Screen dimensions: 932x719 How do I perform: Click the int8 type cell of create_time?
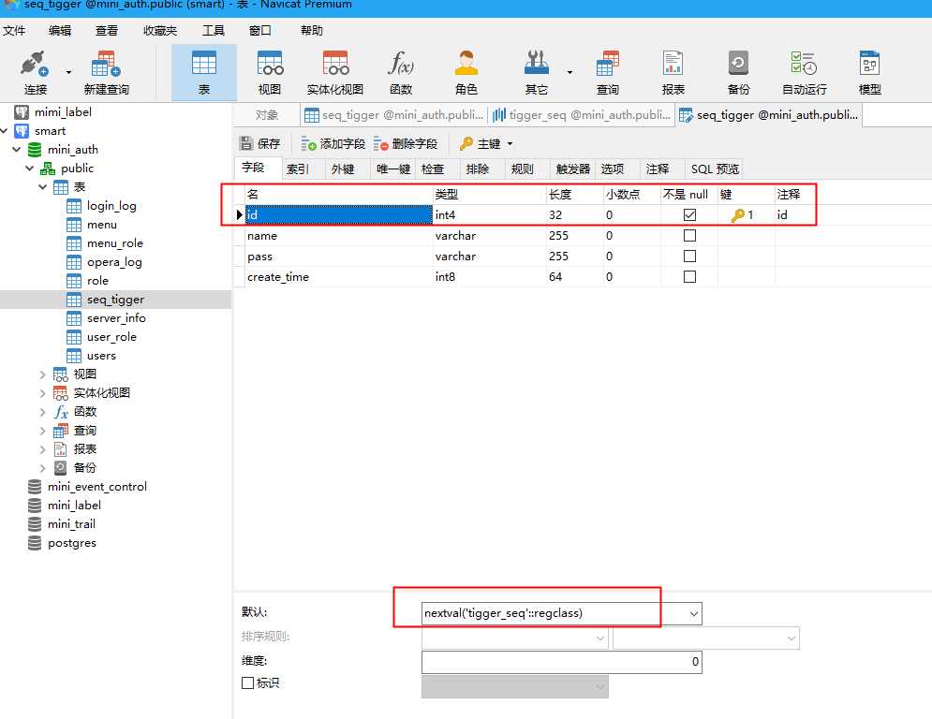[x=489, y=276]
